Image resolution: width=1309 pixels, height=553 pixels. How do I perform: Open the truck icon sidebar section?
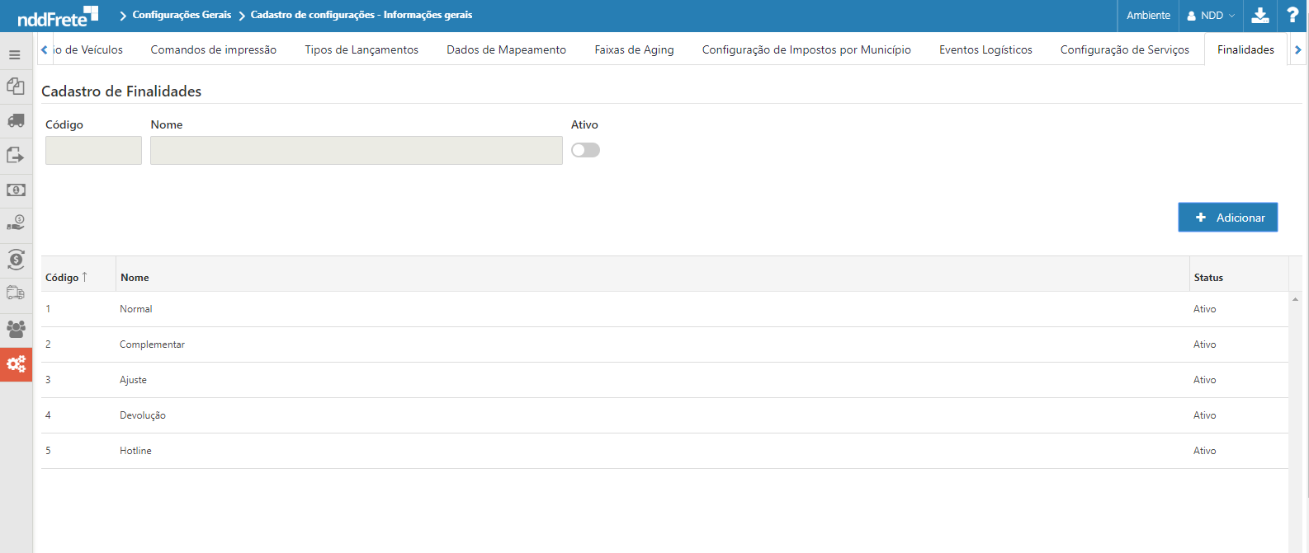(x=16, y=121)
